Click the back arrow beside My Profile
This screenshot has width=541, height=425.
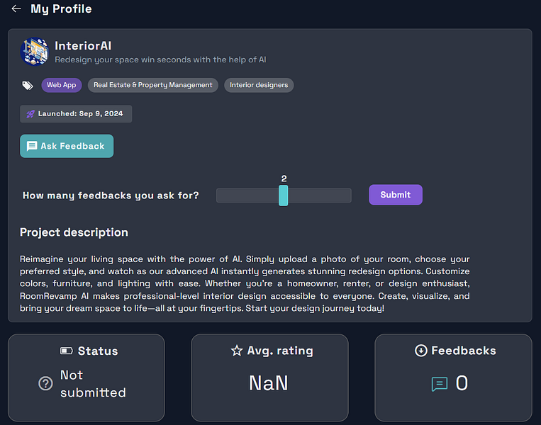(x=16, y=9)
